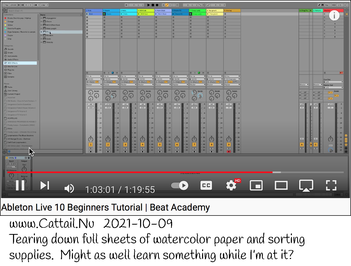Select Sounds category in browser
The width and height of the screenshot is (351, 266).
[10, 49]
